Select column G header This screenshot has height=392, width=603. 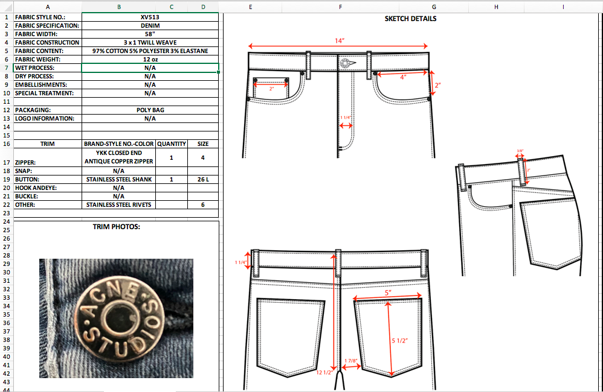434,7
